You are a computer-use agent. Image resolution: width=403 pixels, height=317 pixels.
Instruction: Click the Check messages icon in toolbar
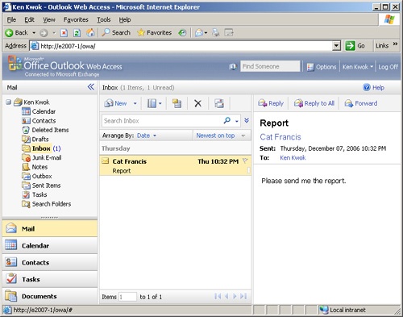[x=219, y=103]
